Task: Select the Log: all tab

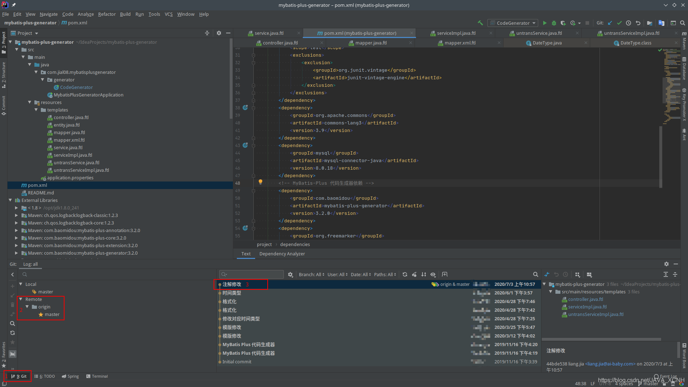Action: tap(30, 264)
